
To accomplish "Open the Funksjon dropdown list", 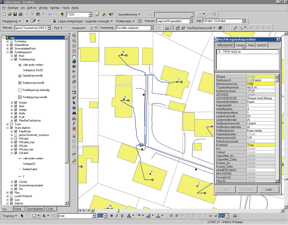I will tap(191, 21).
